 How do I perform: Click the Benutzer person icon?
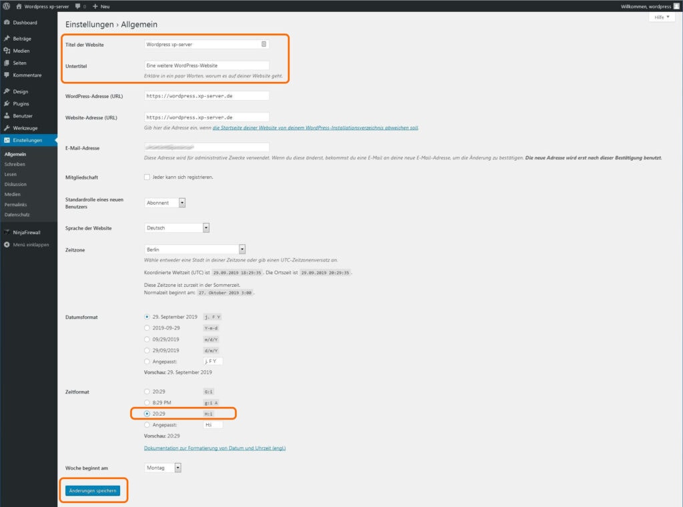pos(7,115)
